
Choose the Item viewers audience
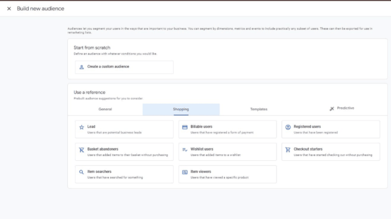[228, 174]
